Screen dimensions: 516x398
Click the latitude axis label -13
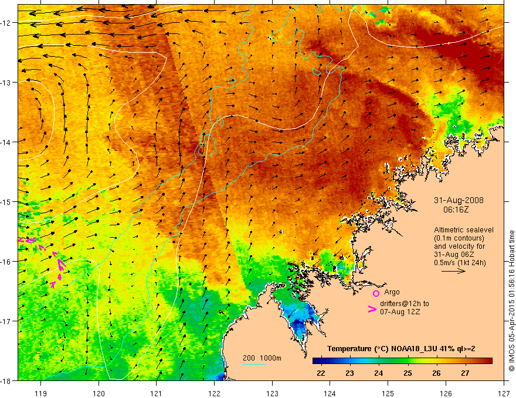[x=6, y=83]
